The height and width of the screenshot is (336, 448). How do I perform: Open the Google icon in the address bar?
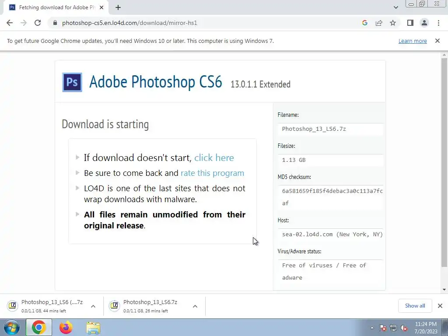point(364,23)
